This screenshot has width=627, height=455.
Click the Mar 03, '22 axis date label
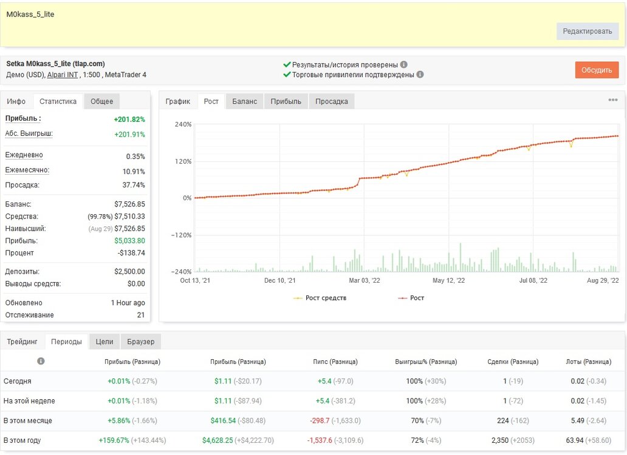pyautogui.click(x=365, y=280)
